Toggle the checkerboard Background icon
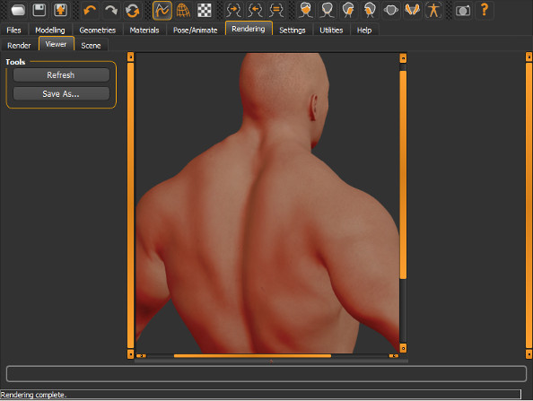 tap(205, 10)
